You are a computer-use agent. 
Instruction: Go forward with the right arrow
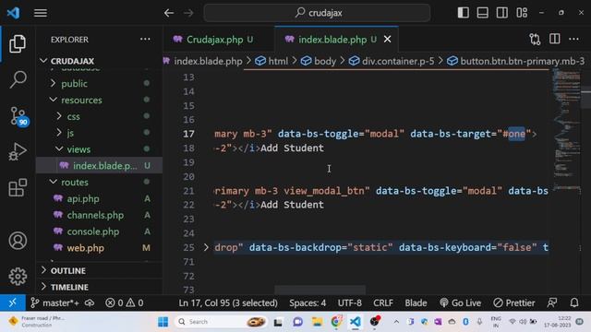188,13
